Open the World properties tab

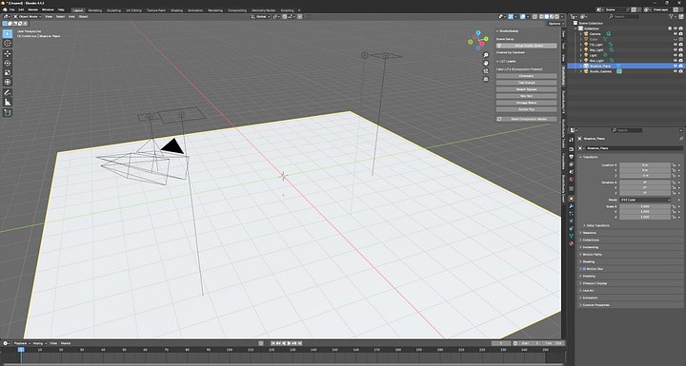pyautogui.click(x=571, y=179)
